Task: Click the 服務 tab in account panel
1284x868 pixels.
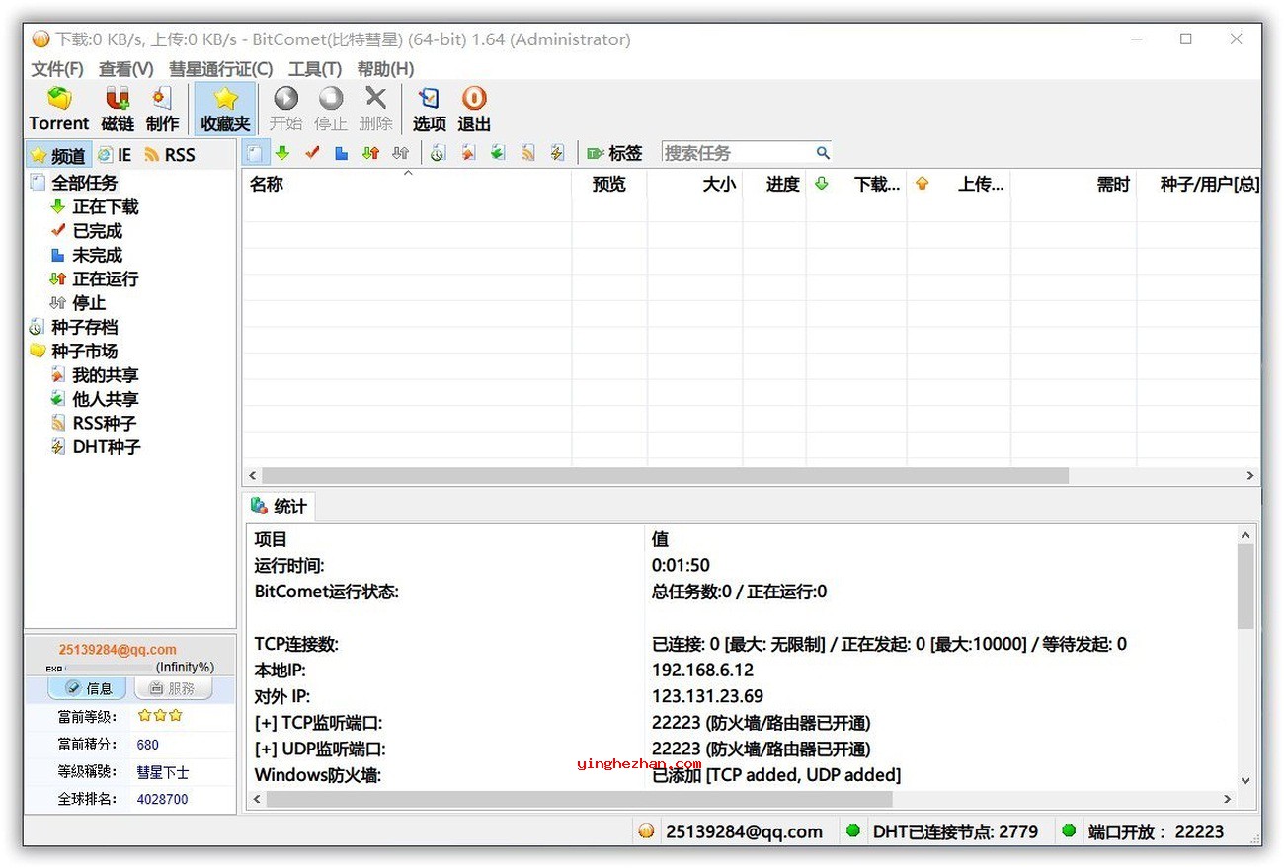Action: click(x=173, y=688)
